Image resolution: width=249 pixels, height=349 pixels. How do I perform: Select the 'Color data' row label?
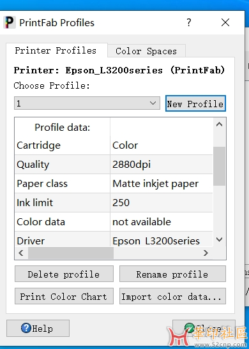[x=63, y=222]
